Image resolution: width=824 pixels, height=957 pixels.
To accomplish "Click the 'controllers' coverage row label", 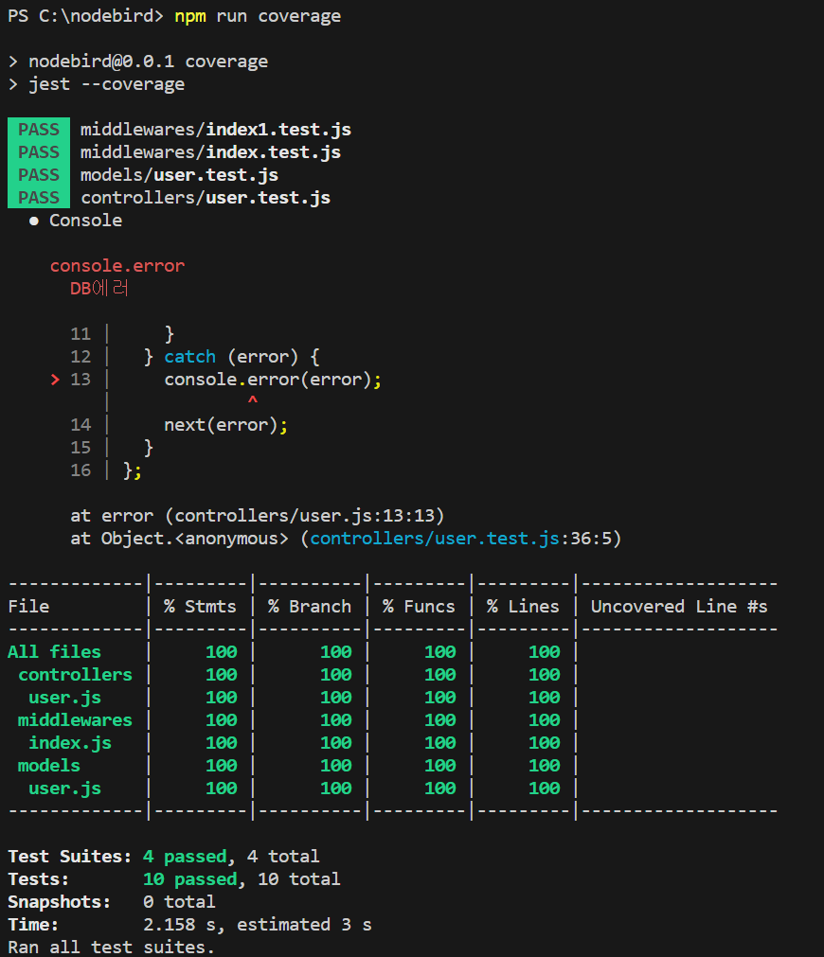I will [75, 675].
